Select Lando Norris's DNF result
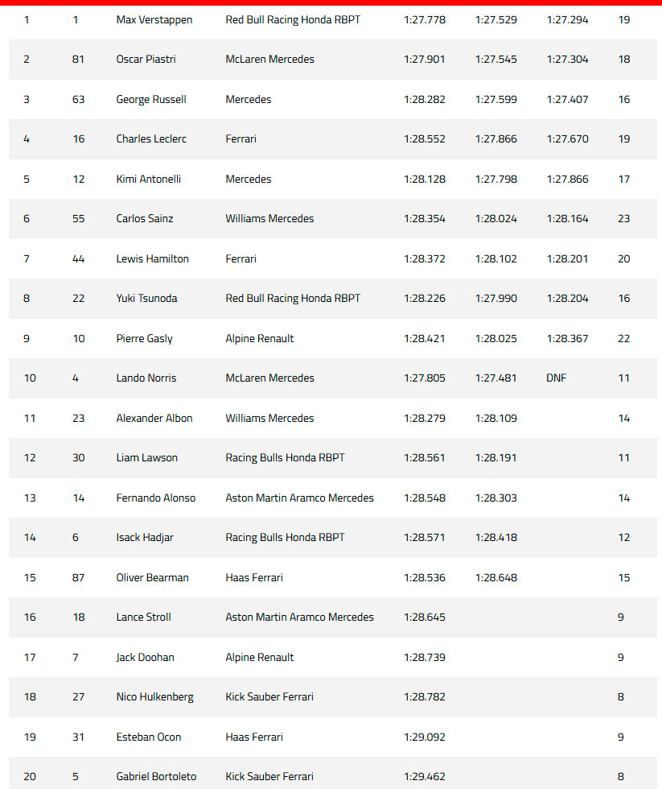 (556, 378)
